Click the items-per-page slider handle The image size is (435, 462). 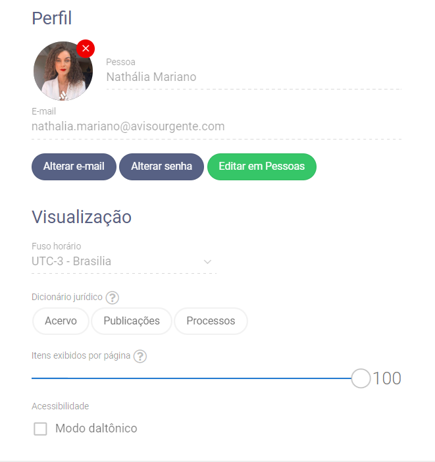pos(361,378)
